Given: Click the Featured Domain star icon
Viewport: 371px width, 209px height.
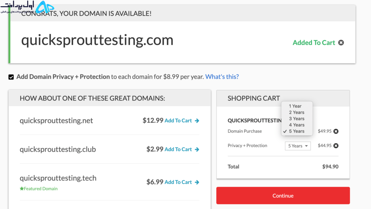Looking at the screenshot, I should point(22,188).
